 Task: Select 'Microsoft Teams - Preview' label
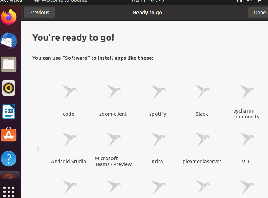(x=113, y=161)
